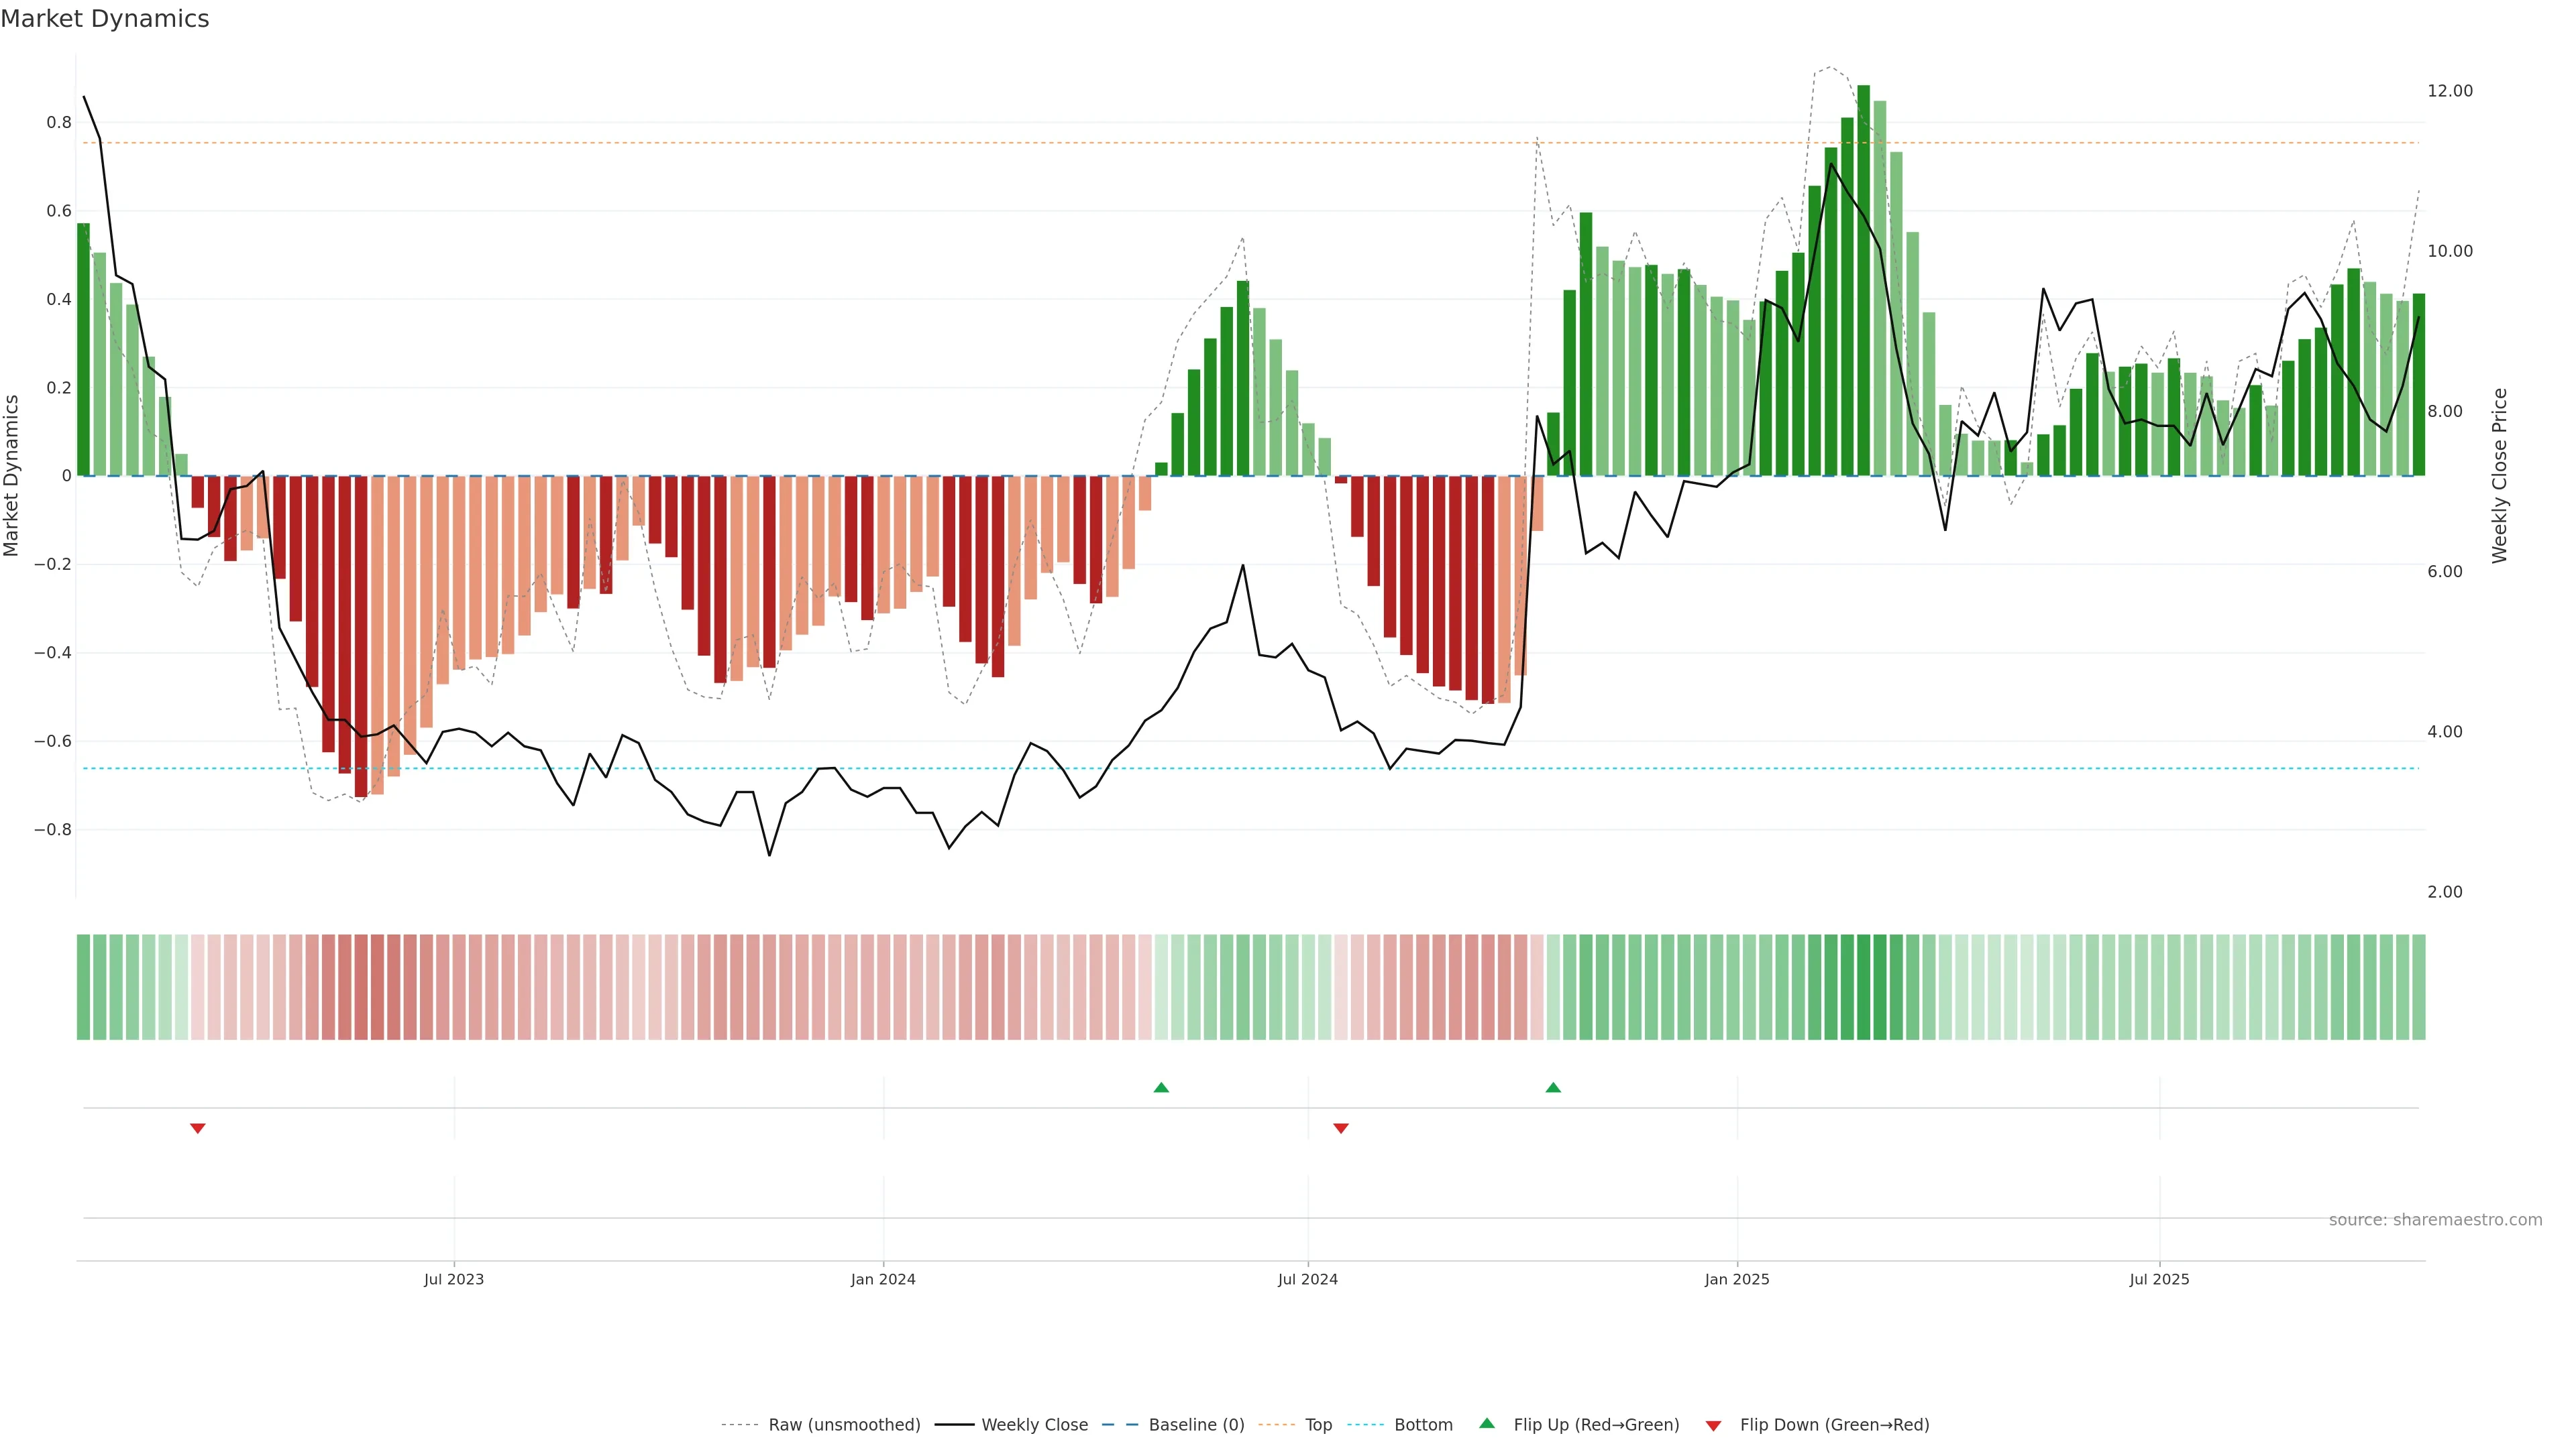Click the Jul 2023 x-axis label
Viewport: 2576px width, 1448px height.
coord(453,1279)
